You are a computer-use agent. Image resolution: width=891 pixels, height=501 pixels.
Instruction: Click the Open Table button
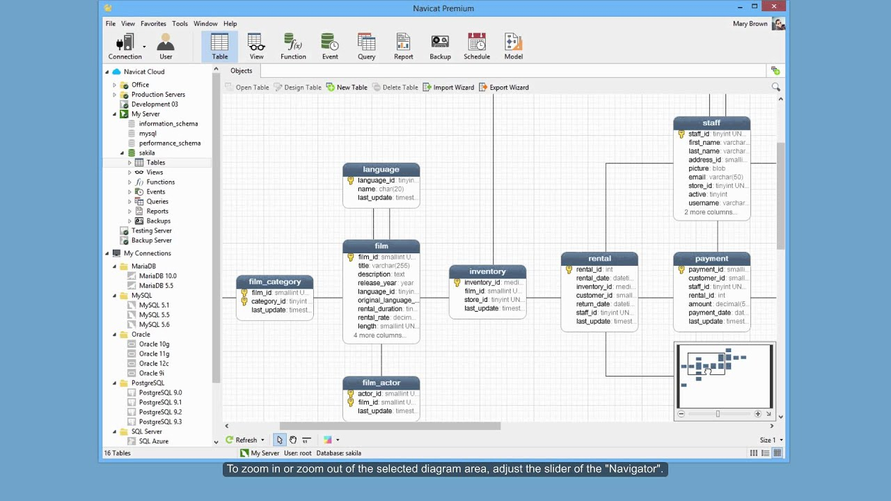(246, 88)
